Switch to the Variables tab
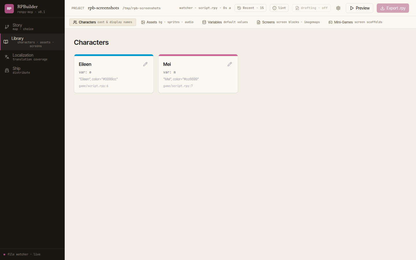The width and height of the screenshot is (416, 260). (225, 22)
